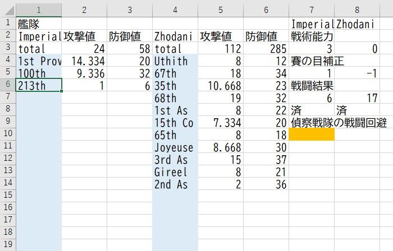393x251 pixels.
Task: Select column header 7
Action: click(311, 10)
